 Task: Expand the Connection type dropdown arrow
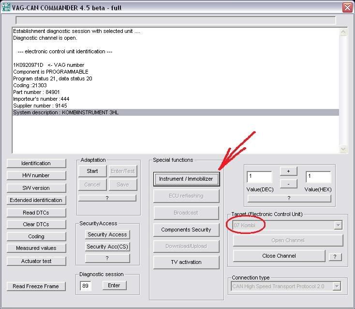[337, 286]
